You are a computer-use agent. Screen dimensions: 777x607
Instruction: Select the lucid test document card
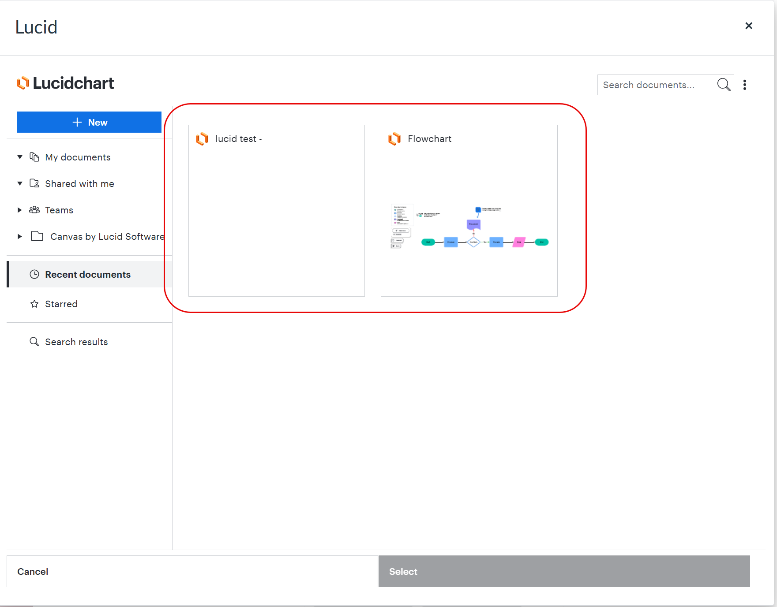coord(277,211)
